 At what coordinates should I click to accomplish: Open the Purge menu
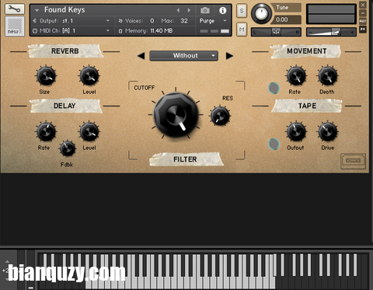[x=213, y=21]
